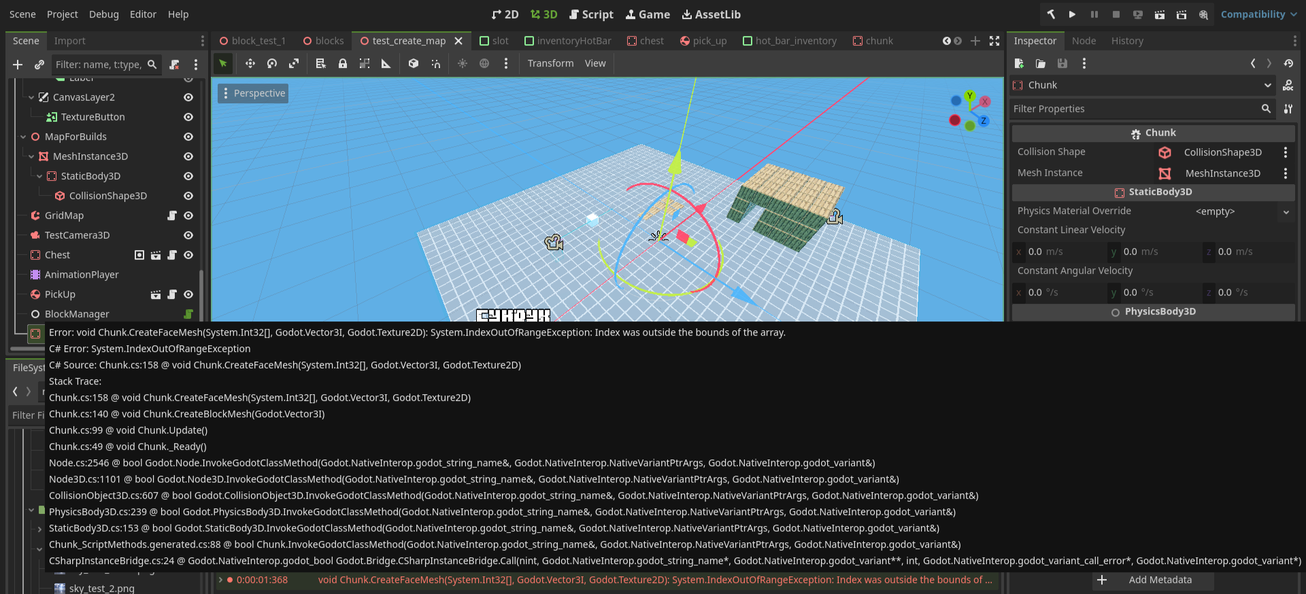1306x594 pixels.
Task: Open the Debug menu
Action: (103, 14)
